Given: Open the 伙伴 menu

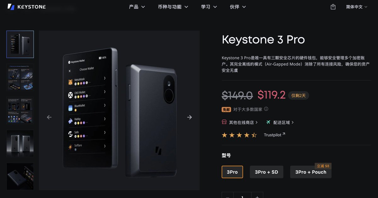Looking at the screenshot, I should [238, 7].
